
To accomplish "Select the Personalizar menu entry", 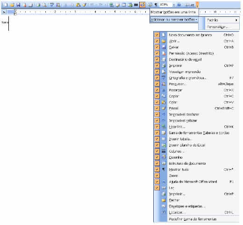I will pos(217,27).
